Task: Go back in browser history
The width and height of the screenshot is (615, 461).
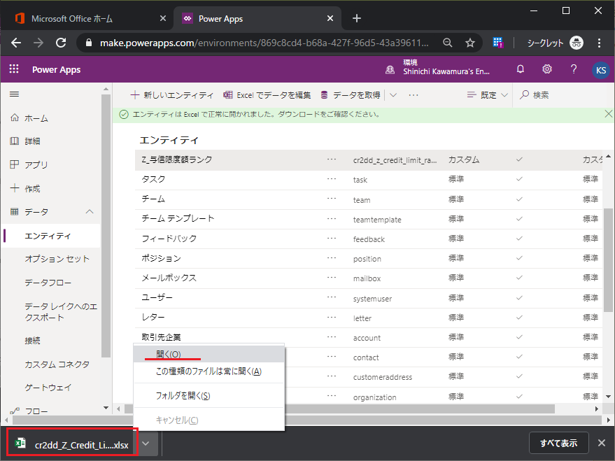Action: coord(16,43)
